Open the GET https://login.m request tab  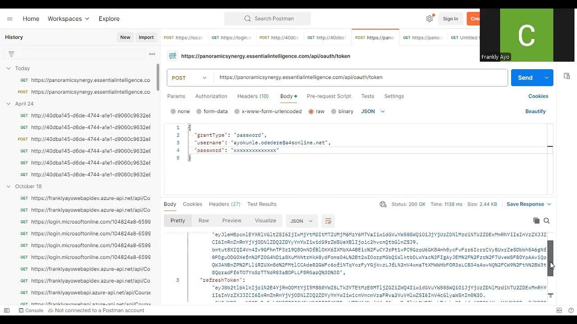[x=232, y=38]
